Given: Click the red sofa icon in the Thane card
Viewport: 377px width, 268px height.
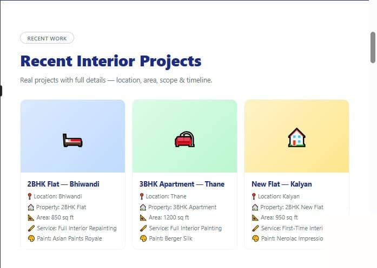Looking at the screenshot, I should pyautogui.click(x=184, y=139).
